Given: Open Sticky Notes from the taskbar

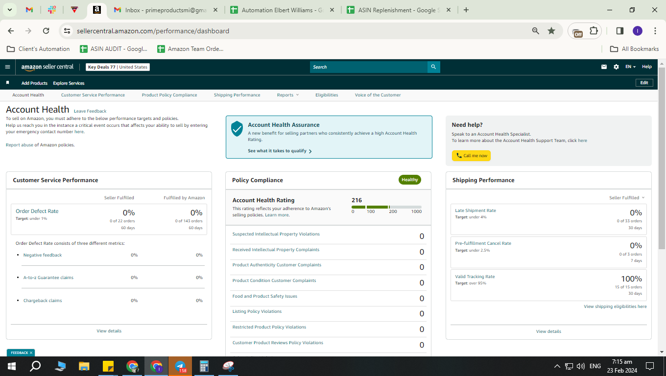Looking at the screenshot, I should 108,366.
